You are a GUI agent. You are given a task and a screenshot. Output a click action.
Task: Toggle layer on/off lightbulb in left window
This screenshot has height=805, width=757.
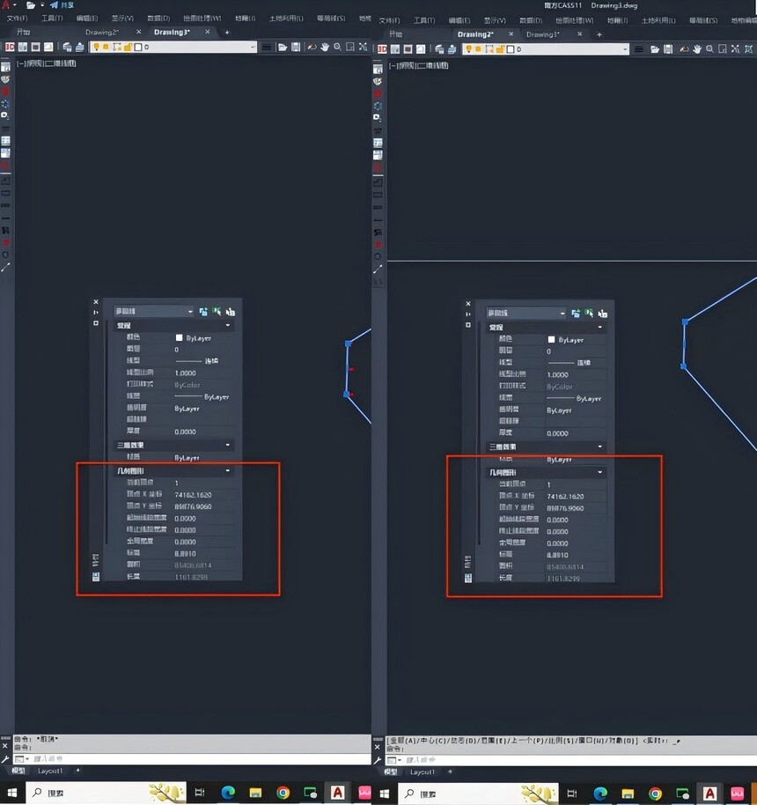(x=96, y=48)
